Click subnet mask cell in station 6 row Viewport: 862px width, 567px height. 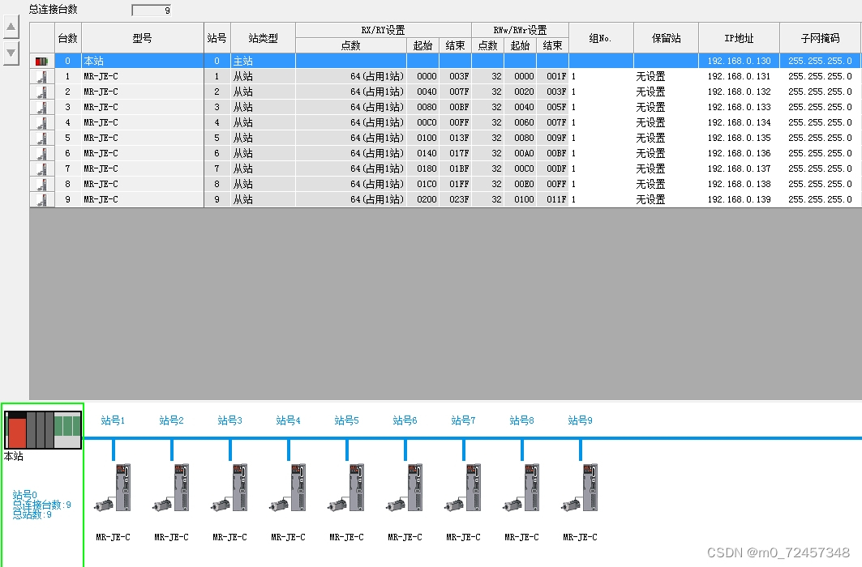click(820, 153)
